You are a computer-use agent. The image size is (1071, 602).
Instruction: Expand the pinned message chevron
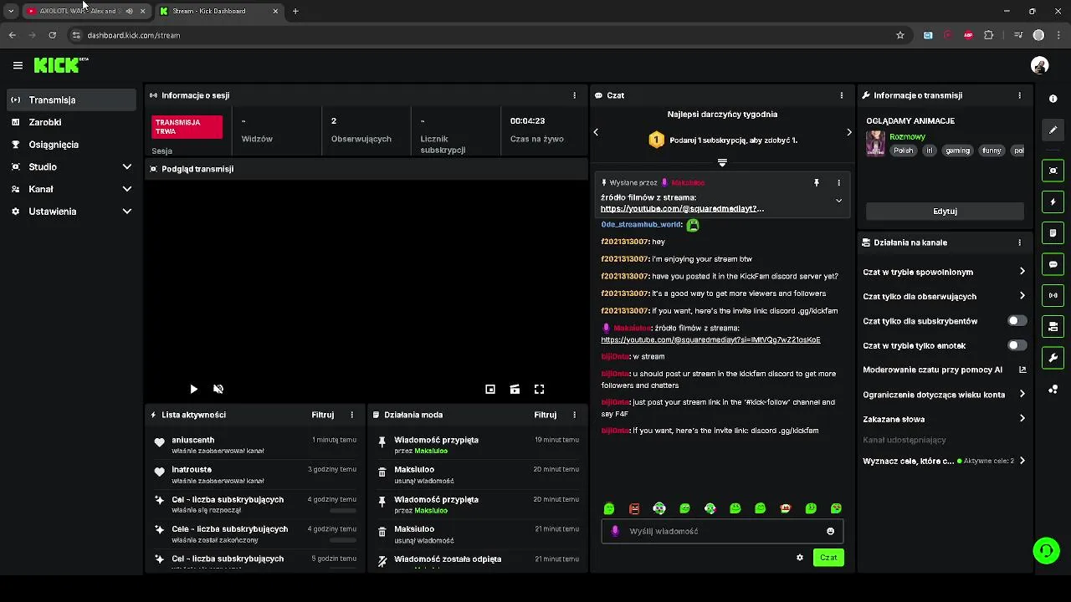(x=838, y=201)
